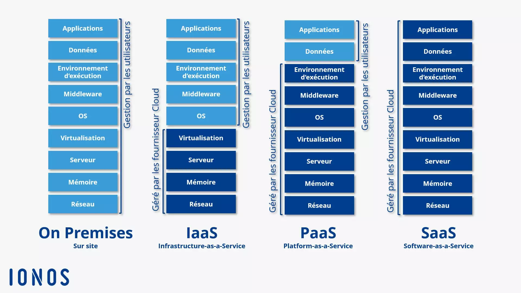Click the On Premises Applications layer

click(83, 28)
